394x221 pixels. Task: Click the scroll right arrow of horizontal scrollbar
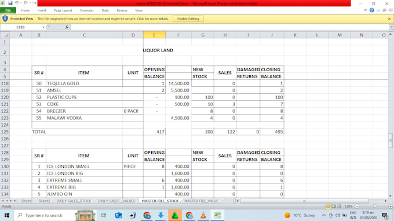coord(386,201)
